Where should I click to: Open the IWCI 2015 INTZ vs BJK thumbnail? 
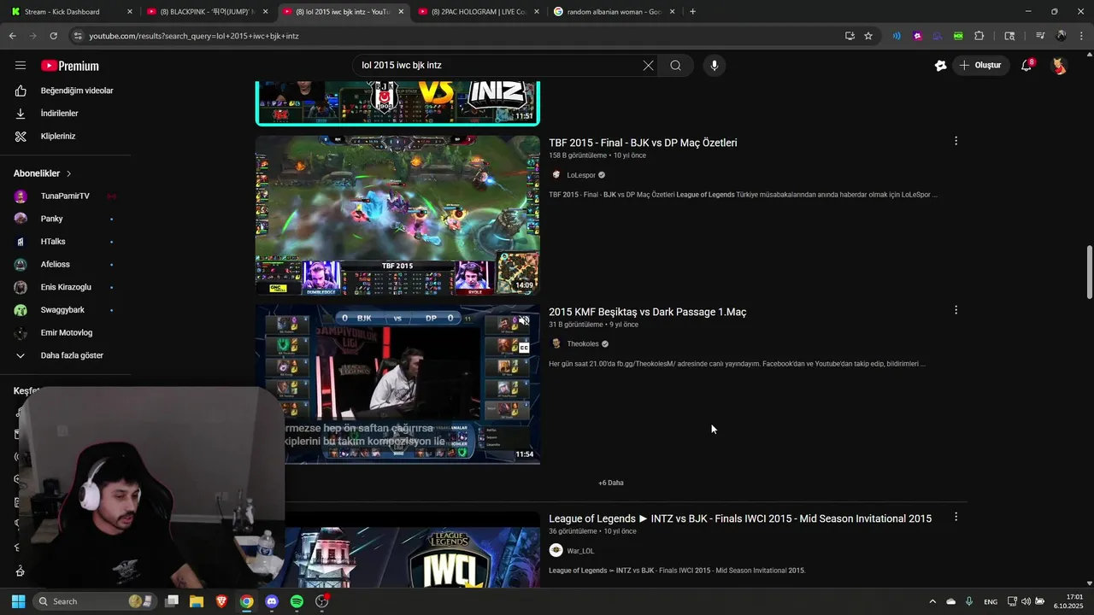[x=412, y=550]
